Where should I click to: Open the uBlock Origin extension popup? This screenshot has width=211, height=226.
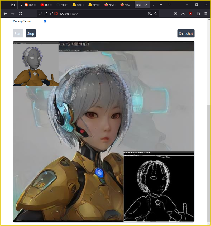(190, 13)
